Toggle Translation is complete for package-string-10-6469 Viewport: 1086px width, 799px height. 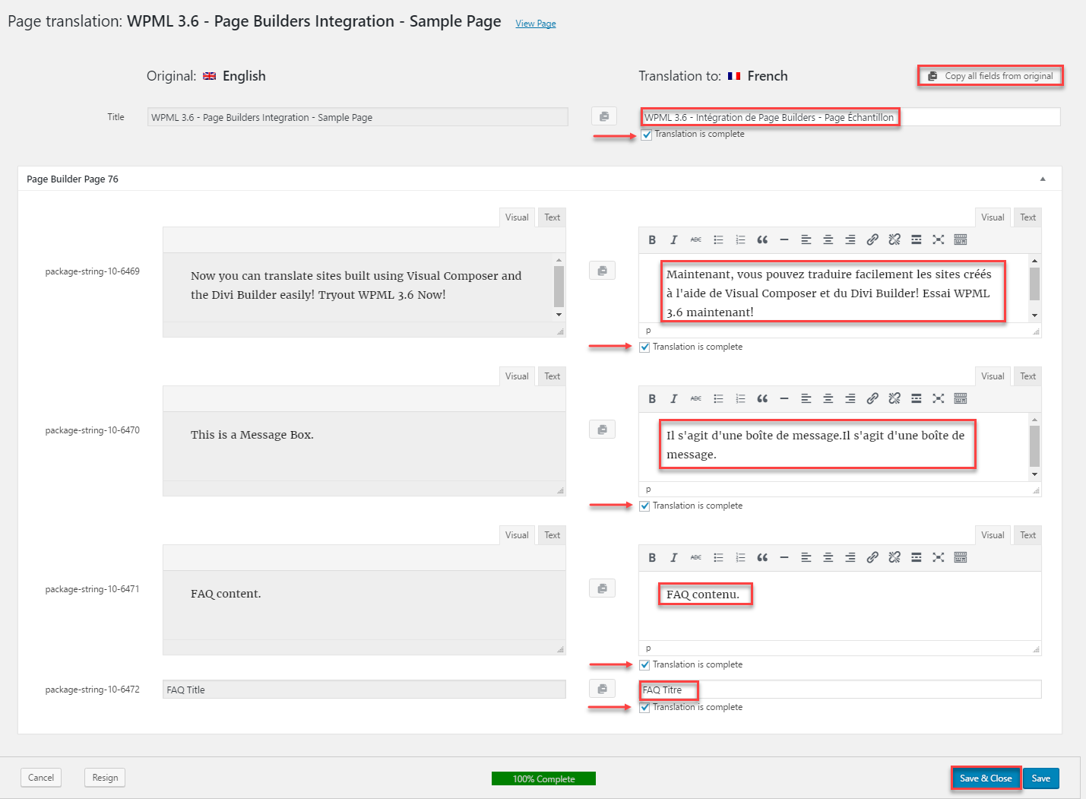pyautogui.click(x=644, y=347)
